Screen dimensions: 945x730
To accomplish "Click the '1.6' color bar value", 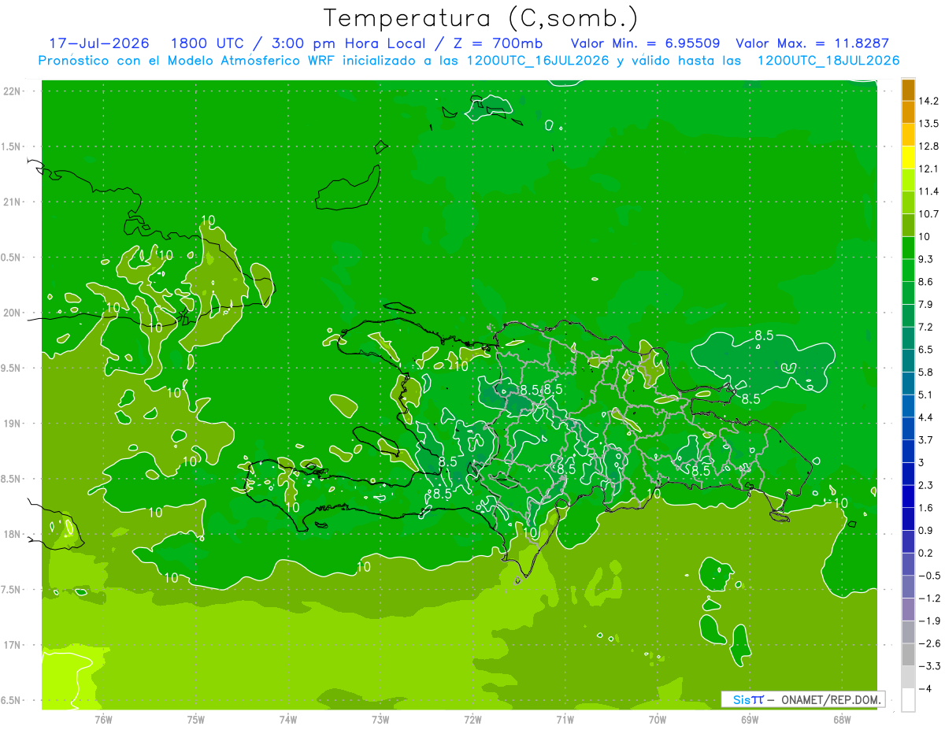I will pos(926,508).
